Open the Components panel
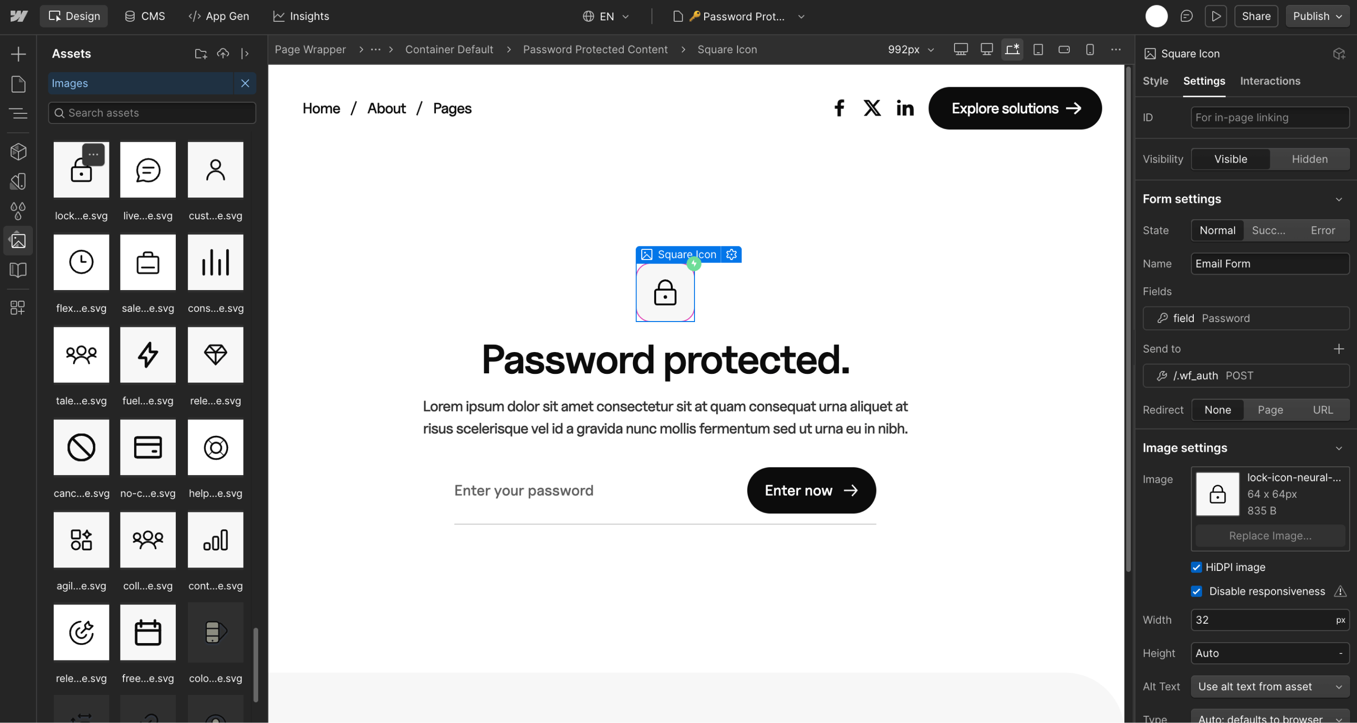The width and height of the screenshot is (1357, 723). coord(18,152)
